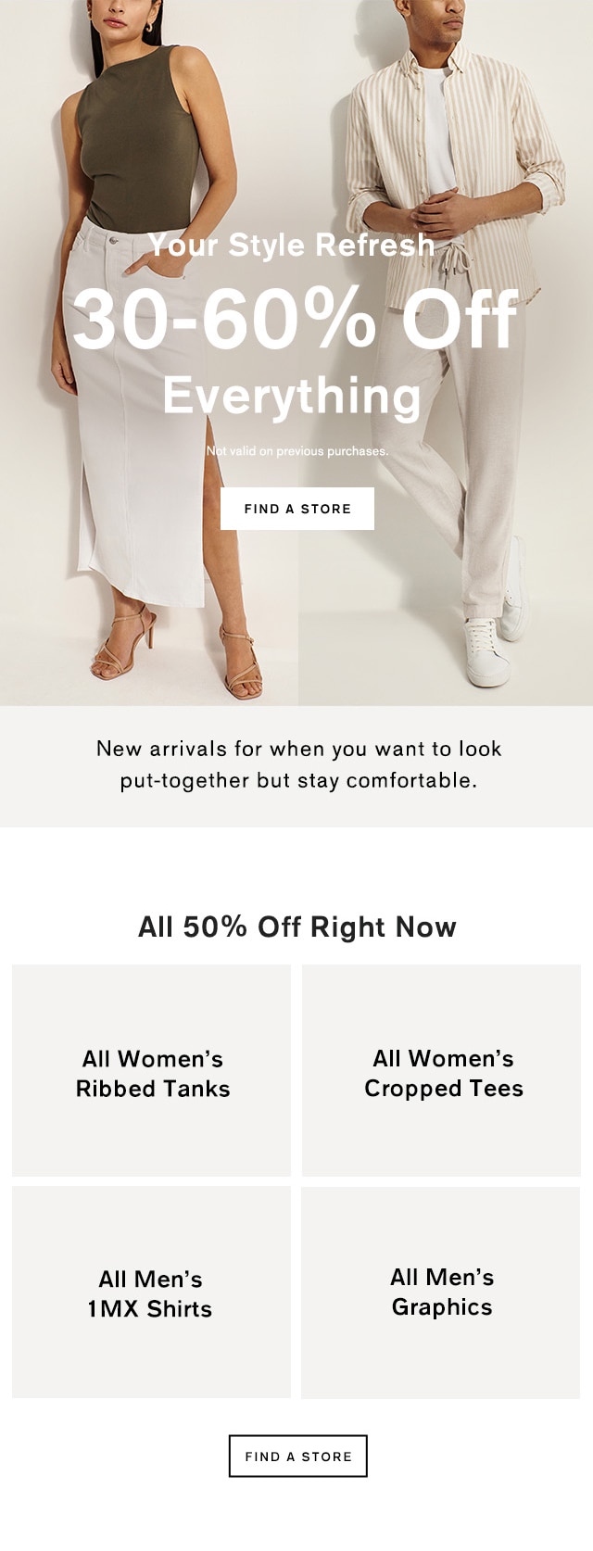Click the woman's gold hoop earring
This screenshot has width=593, height=1551.
coord(148,29)
